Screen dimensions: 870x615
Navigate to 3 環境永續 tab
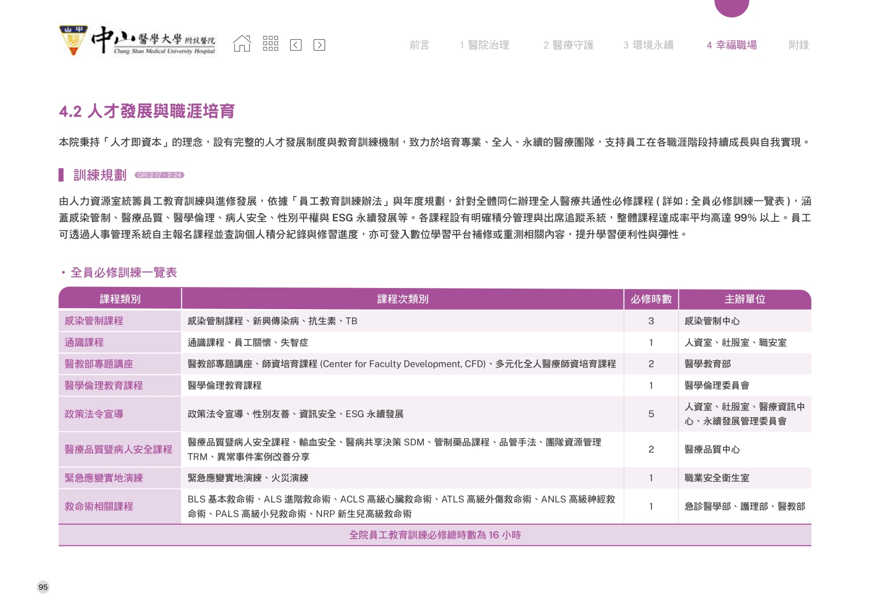[x=649, y=45]
